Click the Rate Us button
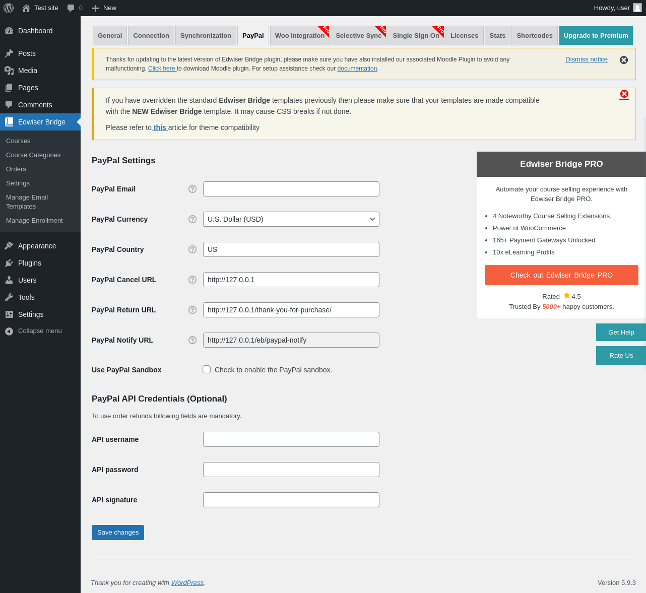Viewport: 646px width, 593px height. coord(621,356)
